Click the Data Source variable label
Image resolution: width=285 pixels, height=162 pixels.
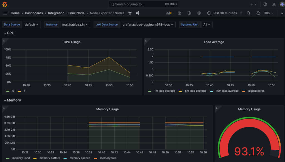[x=12, y=24]
